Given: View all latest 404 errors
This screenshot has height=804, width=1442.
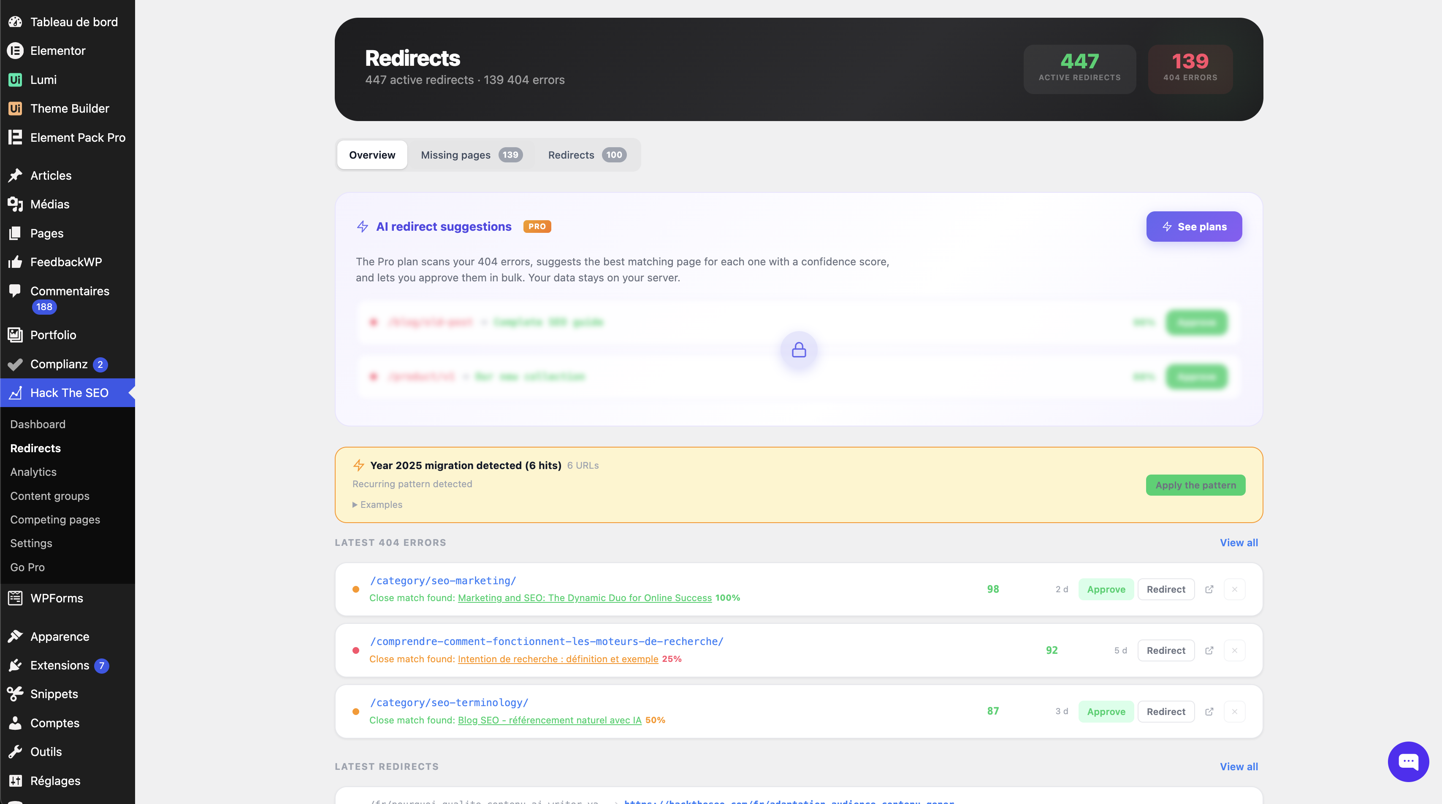Looking at the screenshot, I should (x=1239, y=543).
